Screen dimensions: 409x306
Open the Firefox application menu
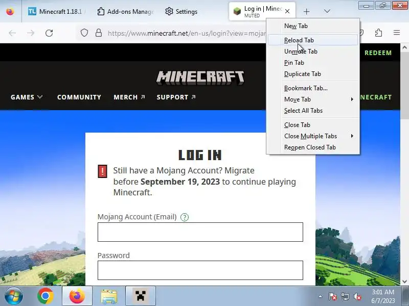point(397,33)
